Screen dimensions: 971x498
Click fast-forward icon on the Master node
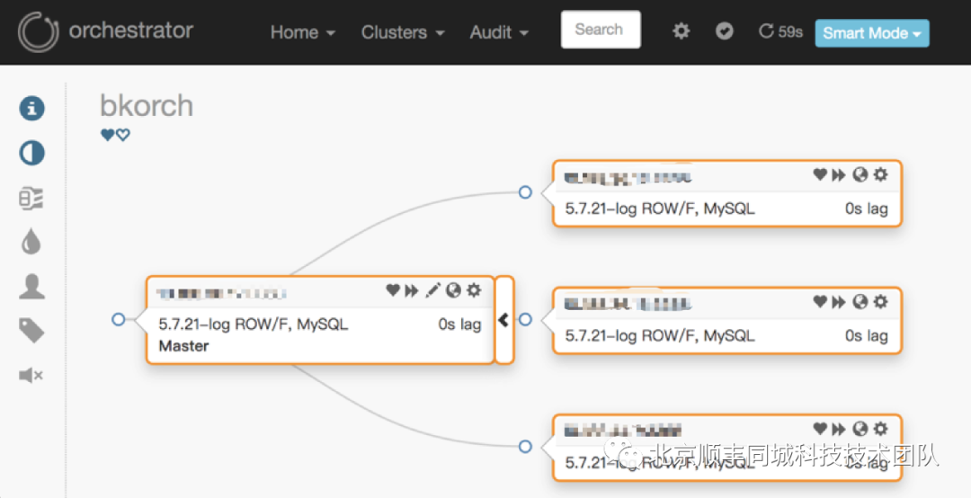[412, 289]
